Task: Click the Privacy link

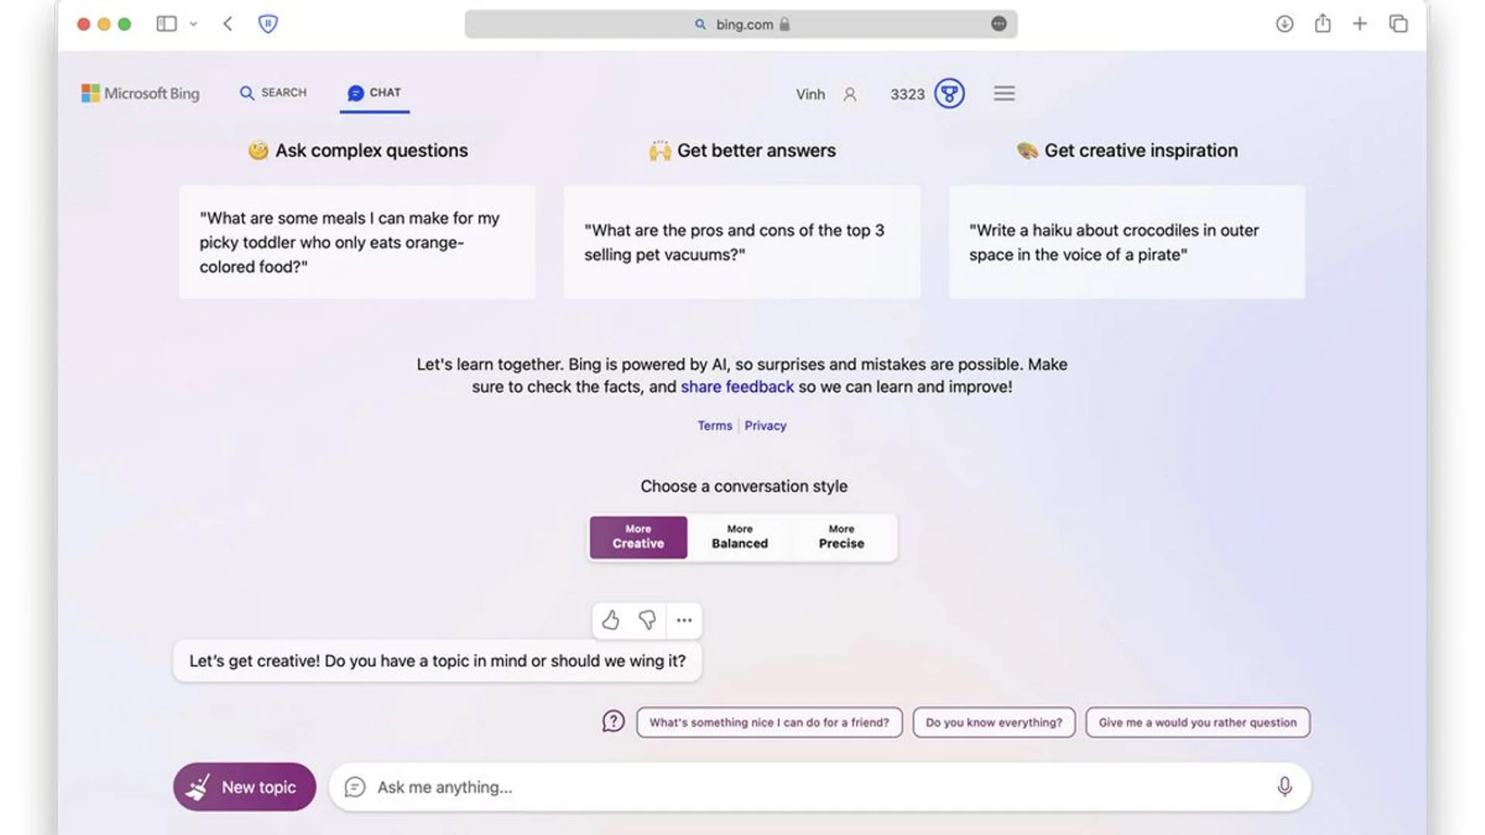Action: tap(765, 425)
